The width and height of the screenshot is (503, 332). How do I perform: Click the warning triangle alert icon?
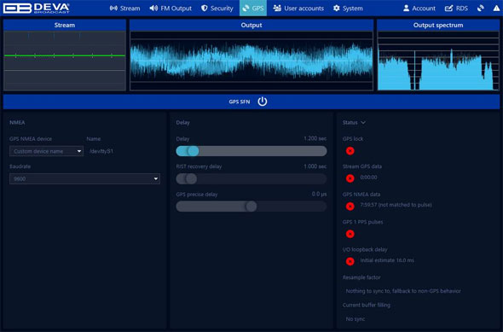tap(496, 9)
